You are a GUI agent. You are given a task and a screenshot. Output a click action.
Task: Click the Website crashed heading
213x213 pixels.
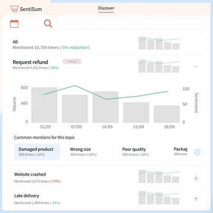click(x=30, y=174)
